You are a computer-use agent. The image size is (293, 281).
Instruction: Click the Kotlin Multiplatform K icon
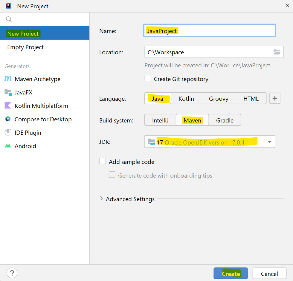pos(8,105)
